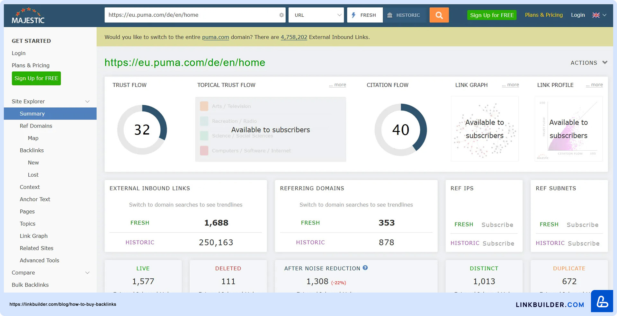Click more link next to Link Profile
Image resolution: width=617 pixels, height=316 pixels.
594,85
